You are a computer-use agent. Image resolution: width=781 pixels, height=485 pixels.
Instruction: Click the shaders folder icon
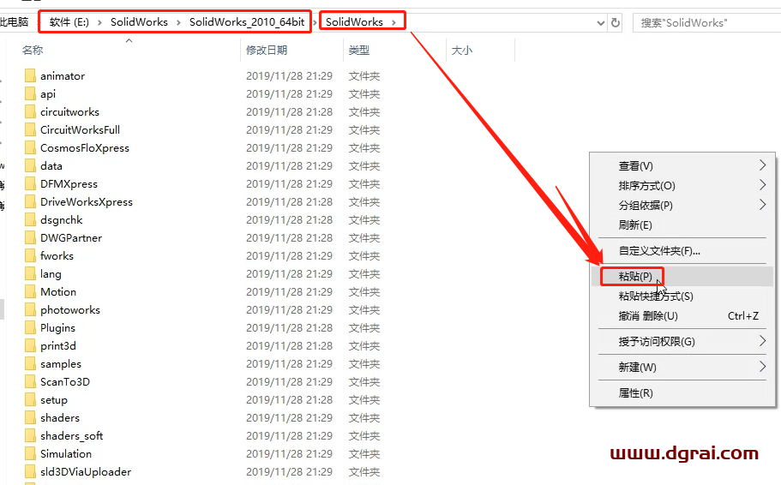(x=30, y=418)
